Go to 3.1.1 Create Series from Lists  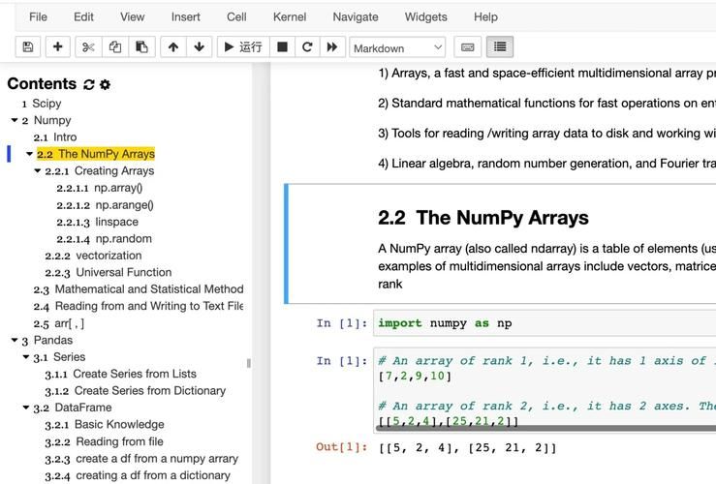tap(120, 374)
